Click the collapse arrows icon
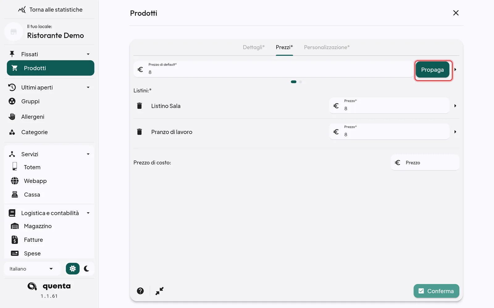494x308 pixels. [x=160, y=291]
